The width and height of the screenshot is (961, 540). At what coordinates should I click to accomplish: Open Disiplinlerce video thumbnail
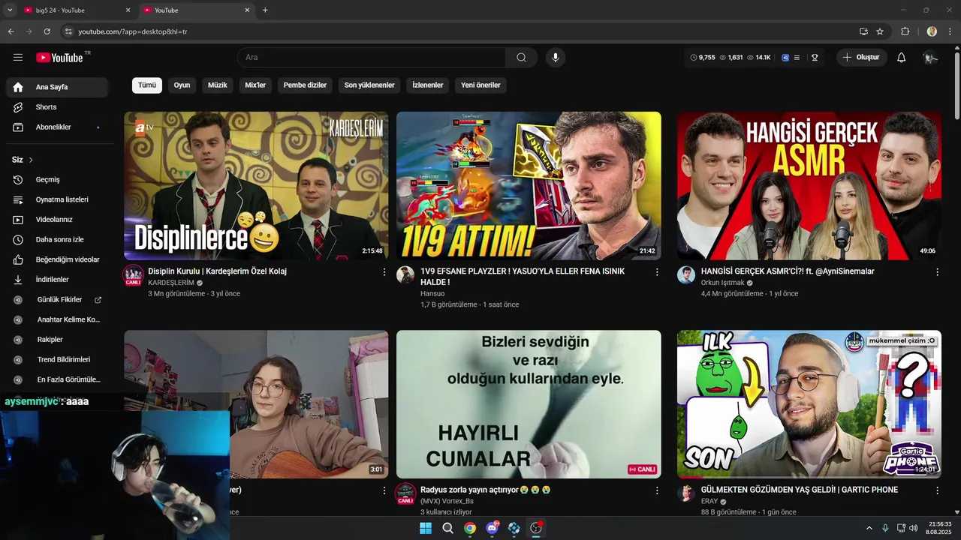[256, 186]
